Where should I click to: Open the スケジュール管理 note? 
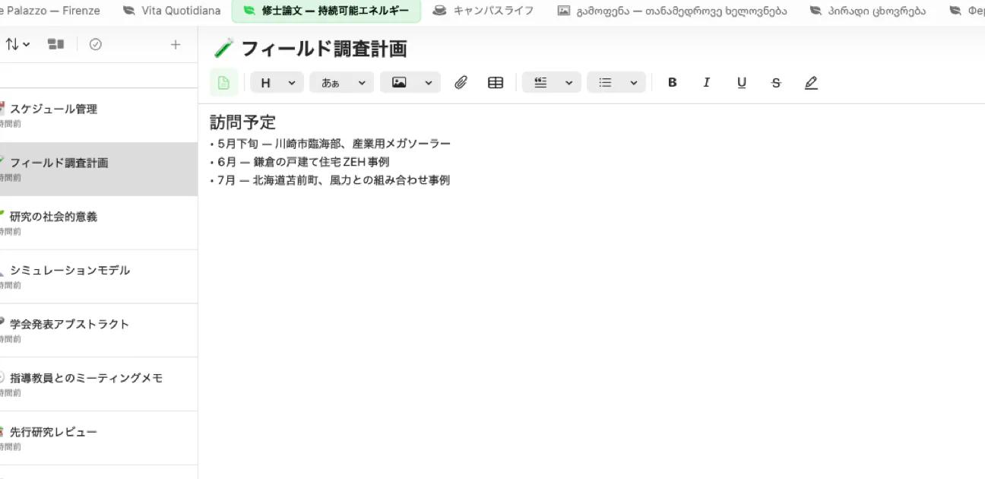point(99,116)
